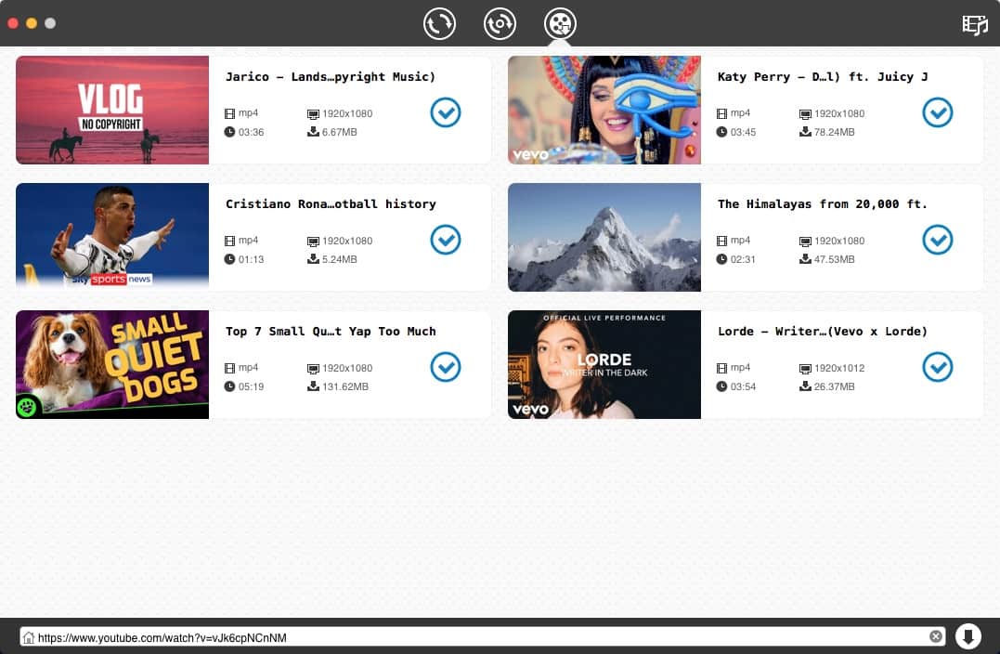Click the 03:54 duration of Lorde video

point(743,386)
